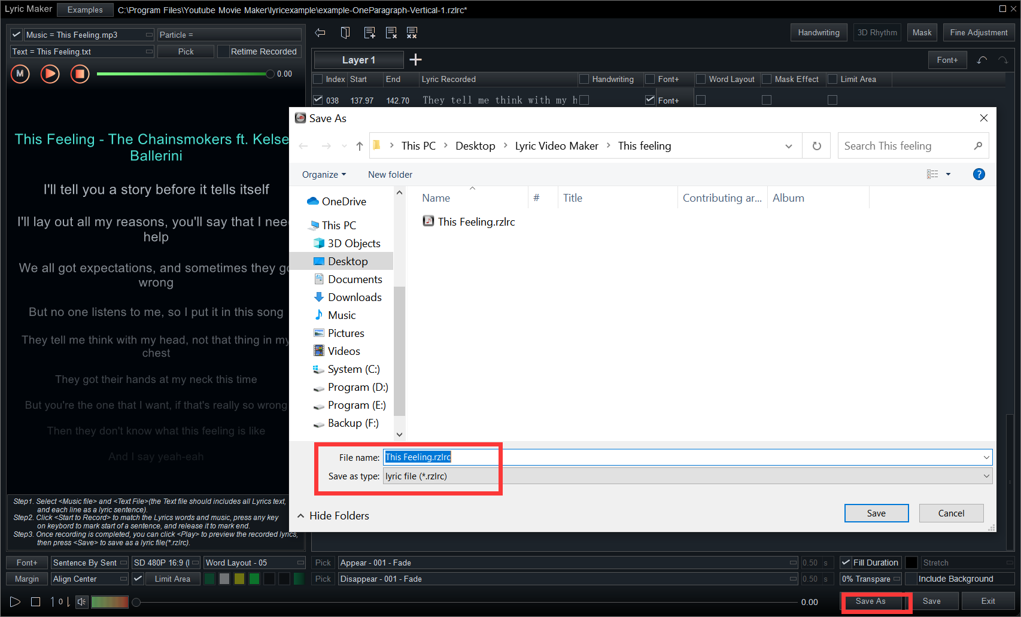Click the delete all lyric lines icon
This screenshot has width=1021, height=617.
click(x=412, y=33)
